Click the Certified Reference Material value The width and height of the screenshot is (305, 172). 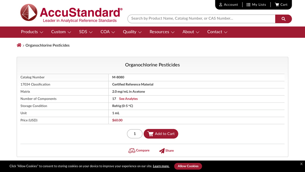133,84
